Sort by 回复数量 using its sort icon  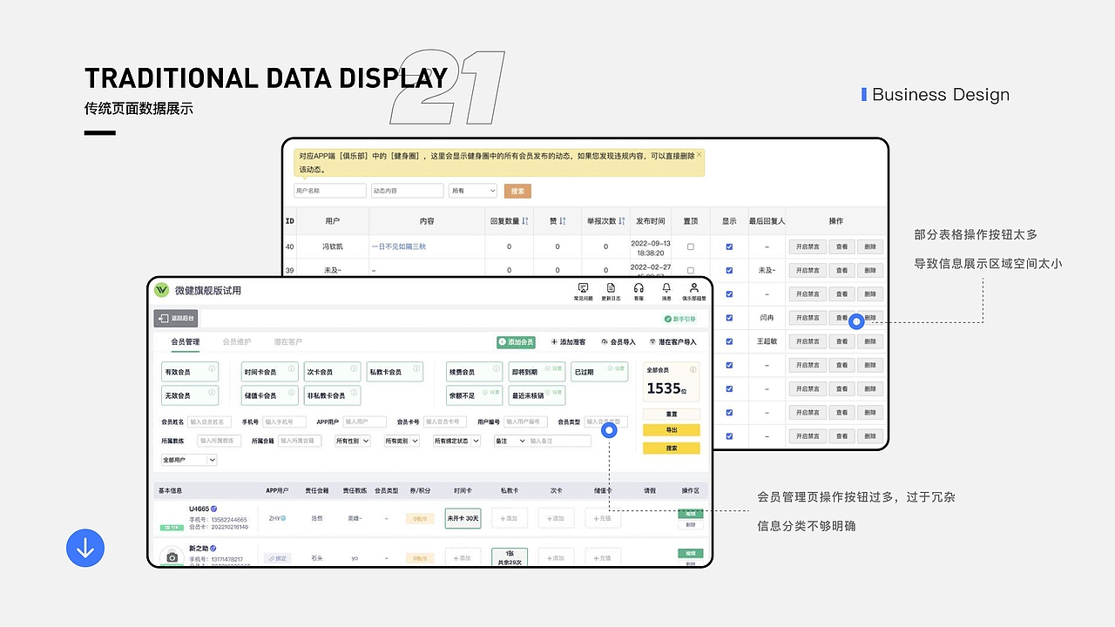(525, 221)
